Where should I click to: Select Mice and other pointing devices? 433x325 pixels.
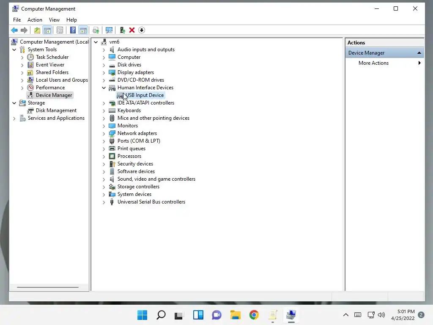(x=153, y=118)
